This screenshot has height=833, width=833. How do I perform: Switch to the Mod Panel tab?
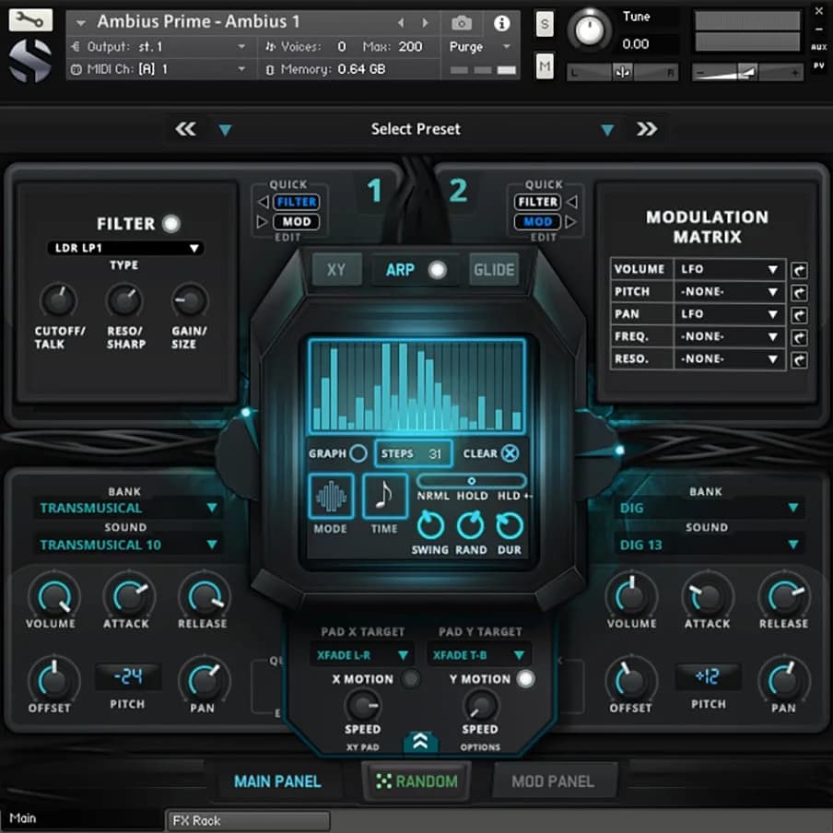pos(552,781)
